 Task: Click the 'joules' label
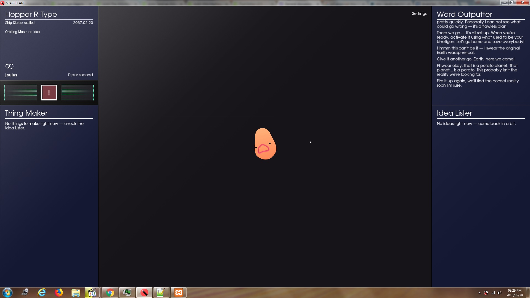coord(11,75)
